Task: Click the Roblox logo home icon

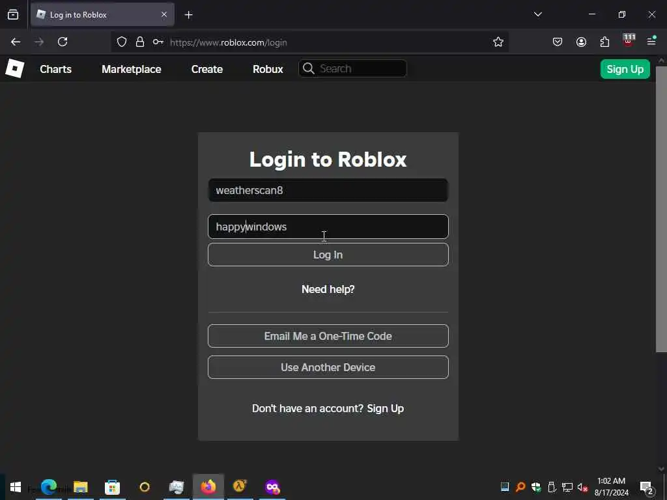Action: click(x=14, y=68)
